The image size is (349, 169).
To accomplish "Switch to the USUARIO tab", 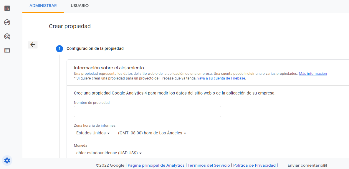I will tap(80, 6).
